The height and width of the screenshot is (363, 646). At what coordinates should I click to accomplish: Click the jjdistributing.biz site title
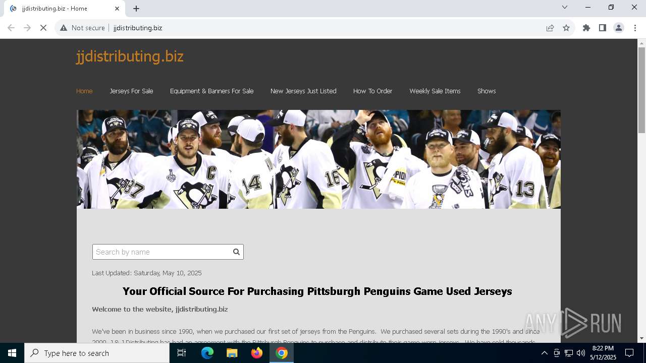(130, 56)
